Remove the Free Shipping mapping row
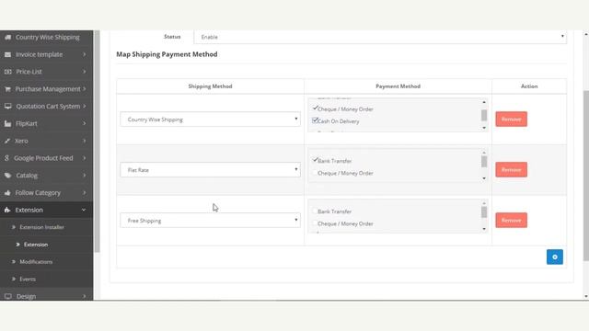Image resolution: width=589 pixels, height=331 pixels. pos(512,221)
